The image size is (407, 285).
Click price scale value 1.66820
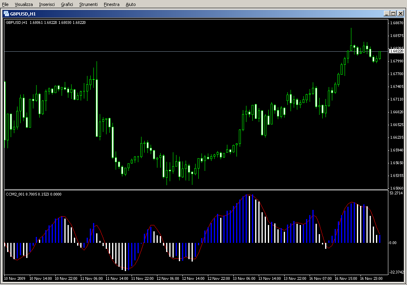coord(397,112)
